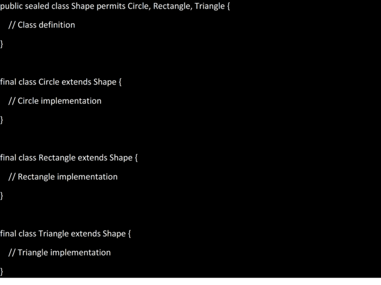Screen dimensions: 381x285
Task: Click the '// Class definition' comment
Action: coord(42,25)
